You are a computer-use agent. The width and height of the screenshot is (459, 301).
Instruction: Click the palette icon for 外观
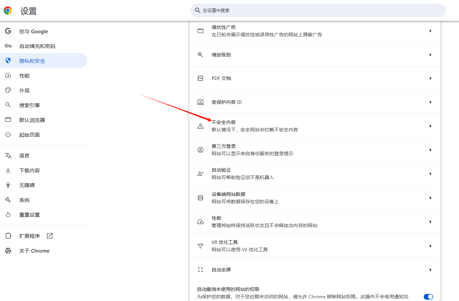[8, 90]
